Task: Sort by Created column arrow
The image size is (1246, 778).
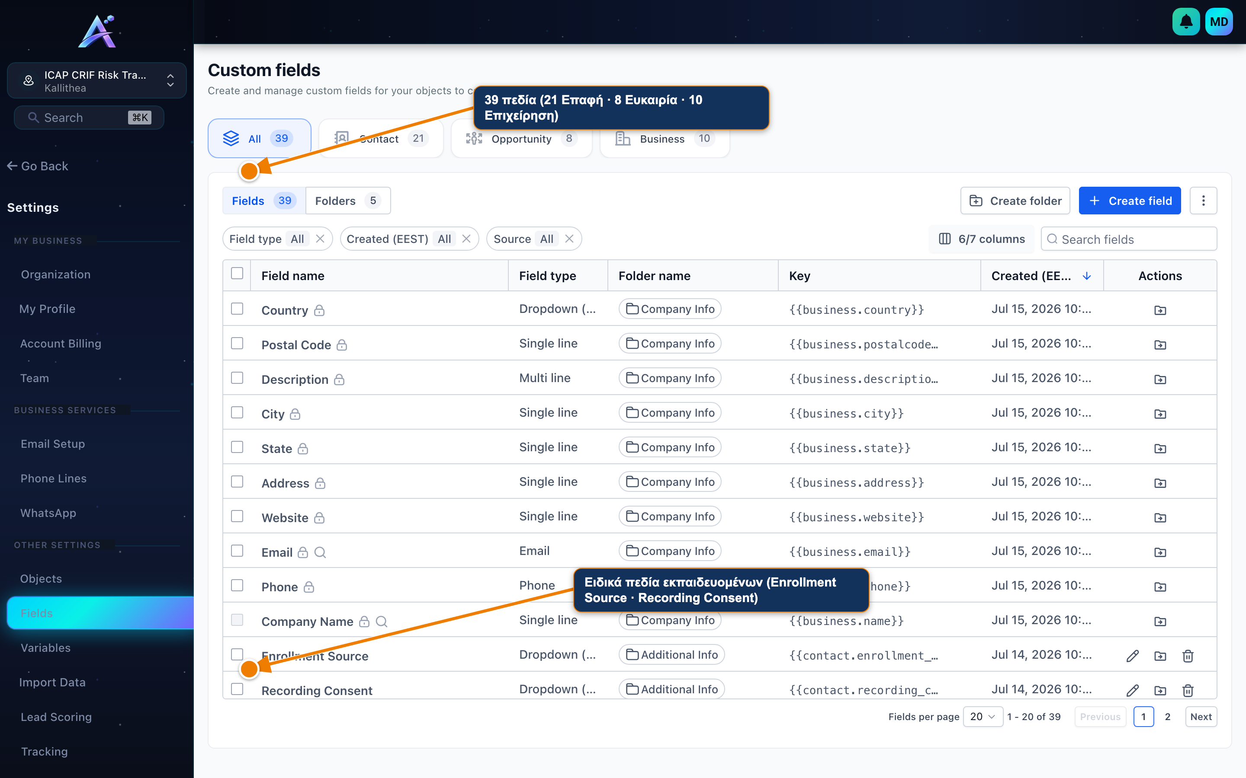Action: point(1087,276)
